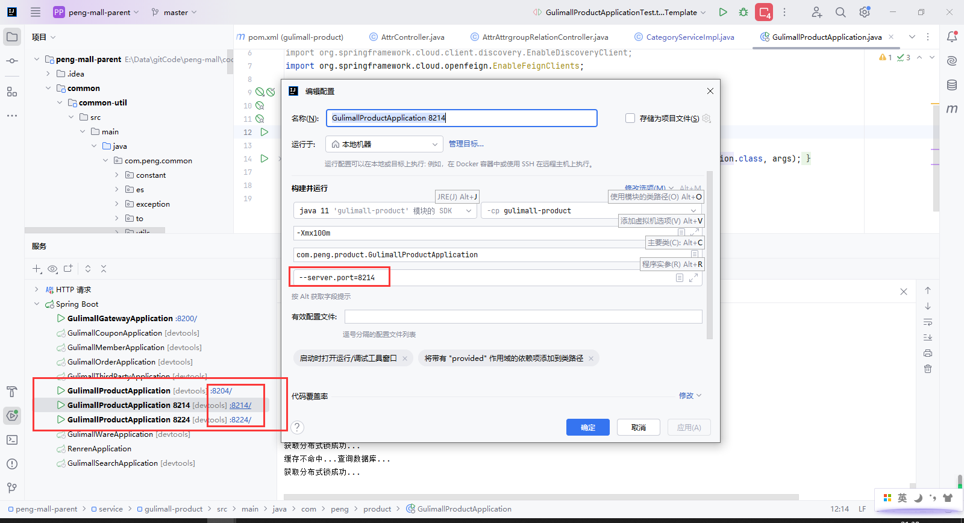Start debugging with the bug icon
The image size is (964, 523).
click(x=743, y=12)
